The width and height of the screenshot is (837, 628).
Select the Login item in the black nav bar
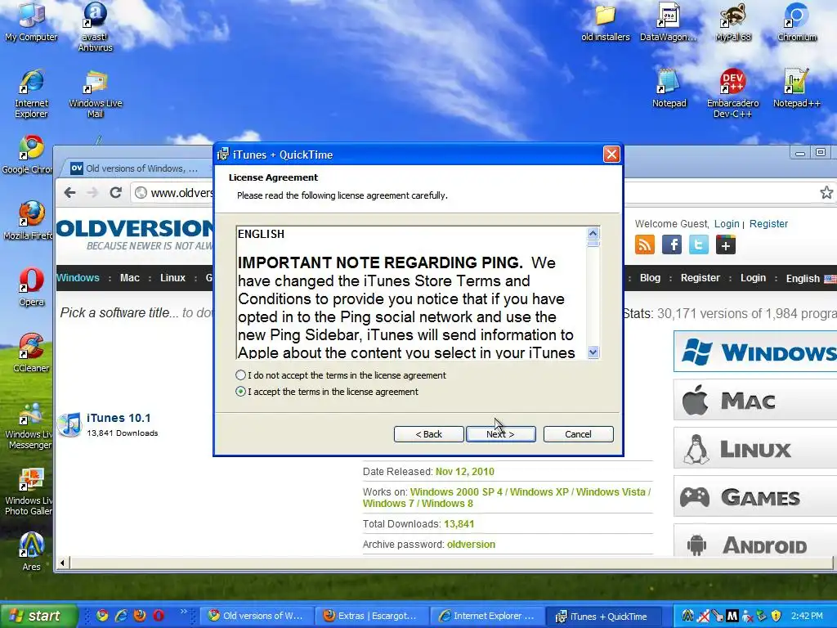coord(753,278)
